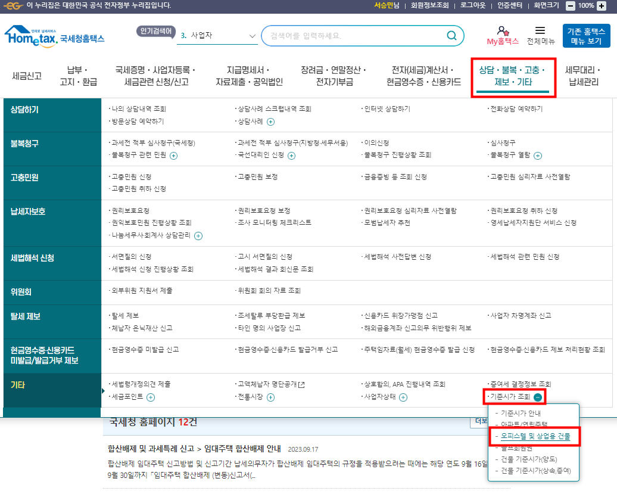Click 고충민원 신청

click(x=132, y=177)
